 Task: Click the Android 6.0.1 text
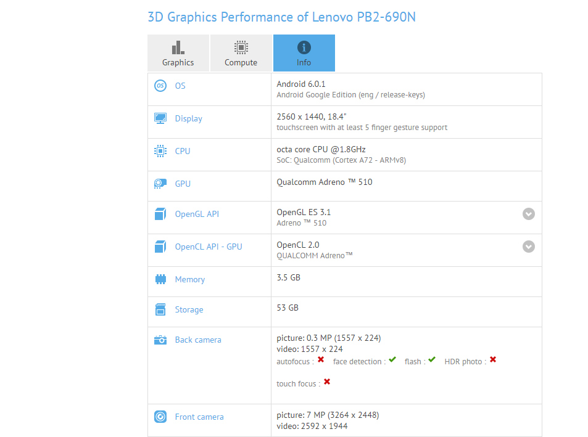301,84
